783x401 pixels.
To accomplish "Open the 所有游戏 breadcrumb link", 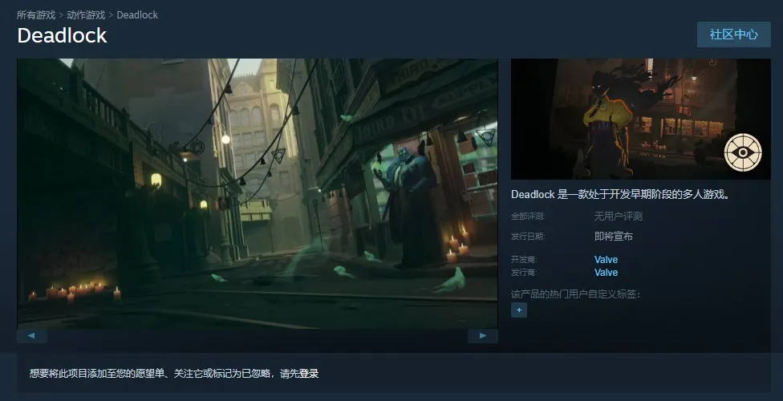I will (36, 15).
